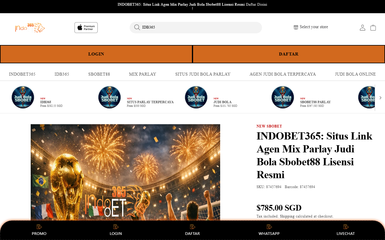Open the Indo365 lion logo homepage
Image resolution: width=385 pixels, height=240 pixels.
[x=30, y=28]
